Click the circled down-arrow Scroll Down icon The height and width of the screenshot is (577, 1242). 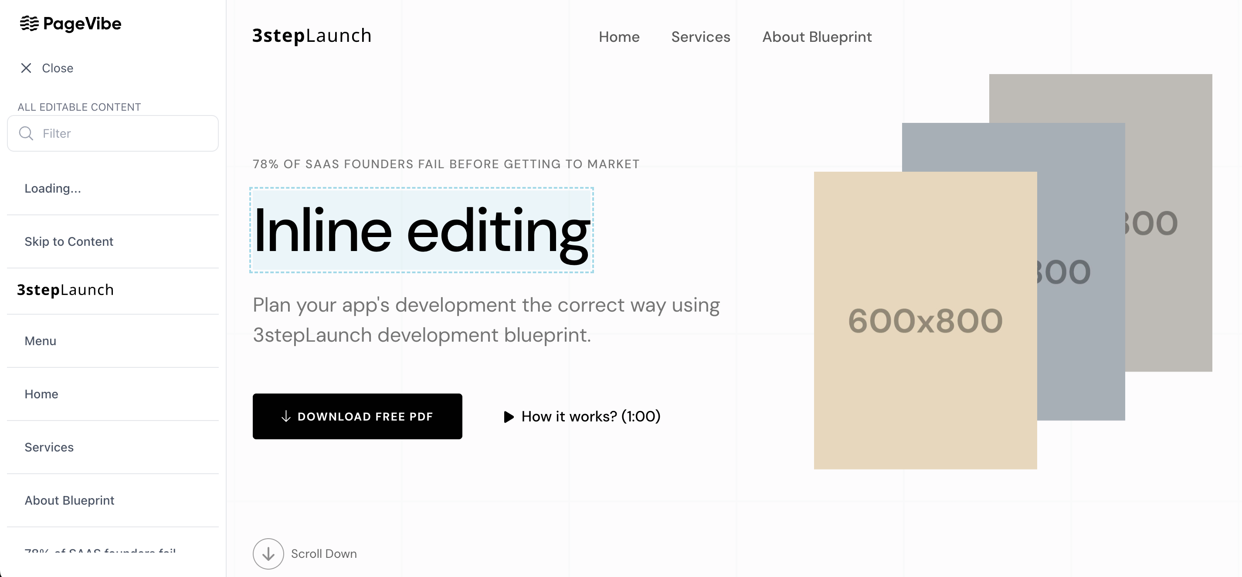268,553
